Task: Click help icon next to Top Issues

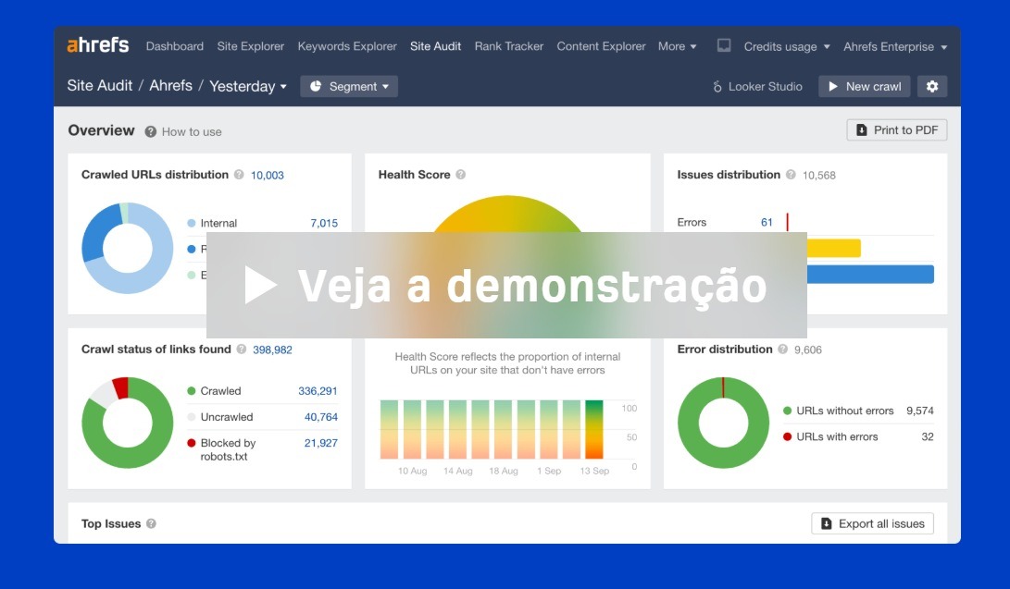Action: 152,523
